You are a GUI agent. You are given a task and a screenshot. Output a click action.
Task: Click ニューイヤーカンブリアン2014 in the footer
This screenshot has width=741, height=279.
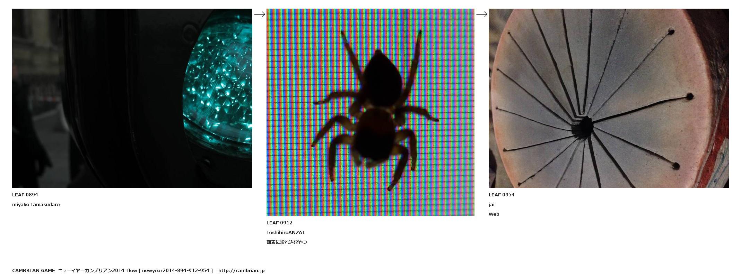[x=91, y=270]
